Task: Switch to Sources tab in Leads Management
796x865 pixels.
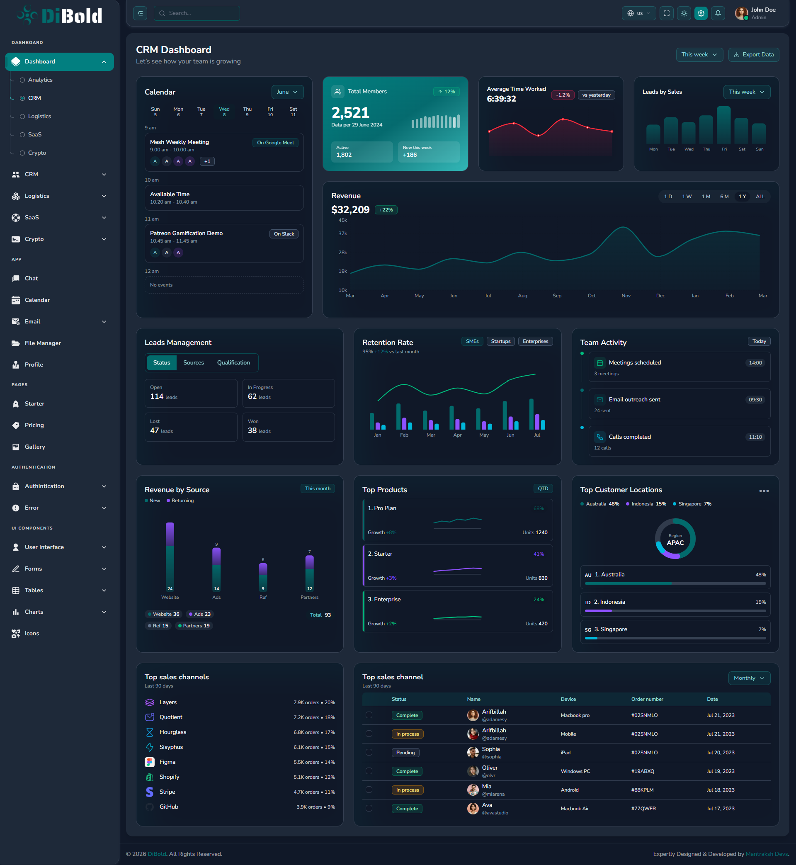Action: click(x=193, y=363)
